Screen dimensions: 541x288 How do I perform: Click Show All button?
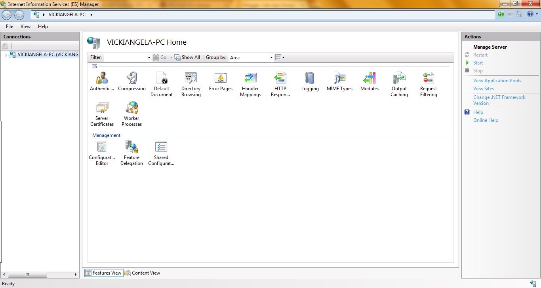point(187,57)
